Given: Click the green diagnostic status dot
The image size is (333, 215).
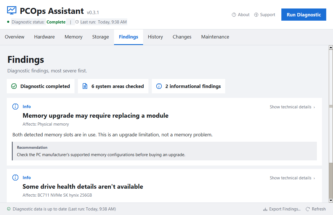Looking at the screenshot, I should [x=8, y=22].
